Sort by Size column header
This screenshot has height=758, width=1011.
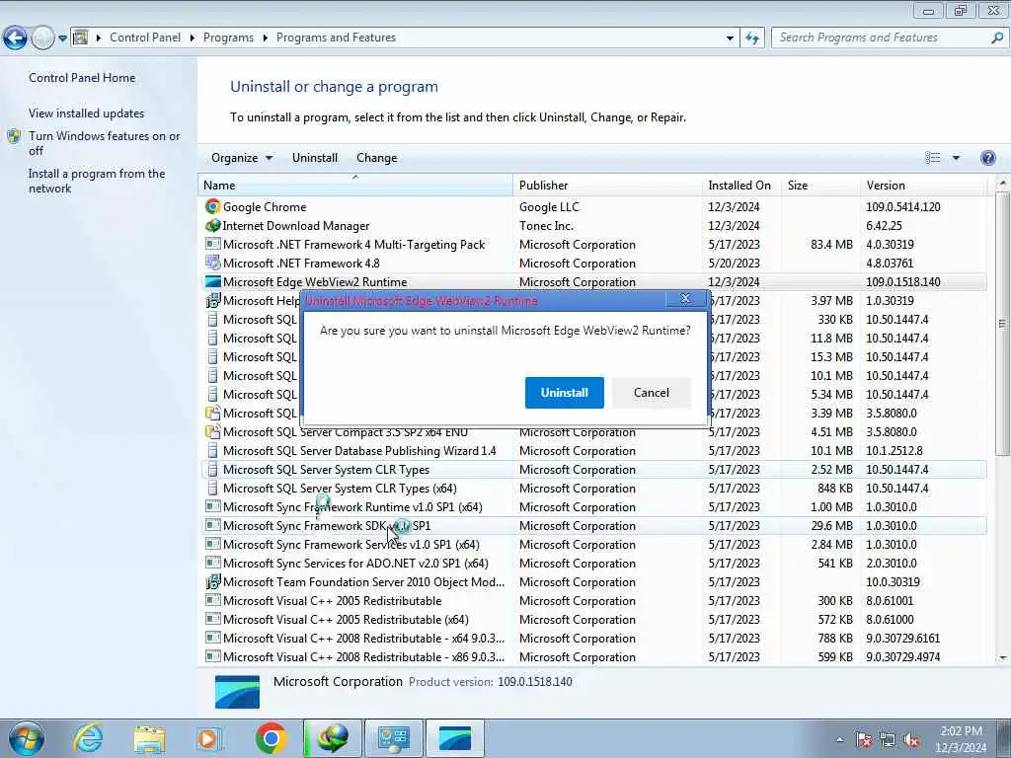[820, 185]
